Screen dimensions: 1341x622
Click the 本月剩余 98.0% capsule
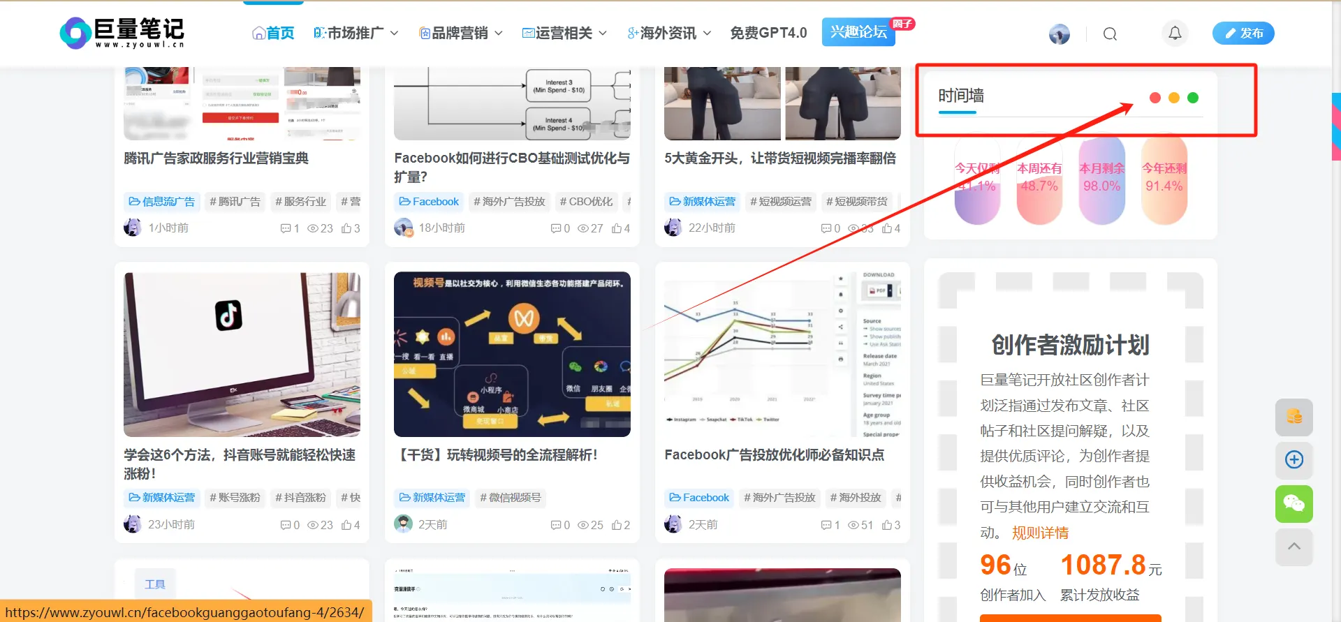click(1101, 180)
